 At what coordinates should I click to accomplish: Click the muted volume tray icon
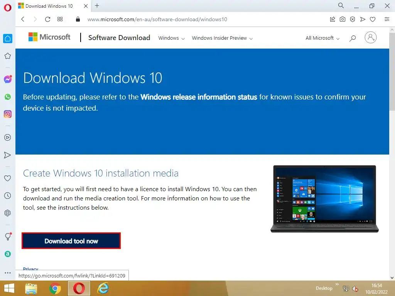point(355,289)
